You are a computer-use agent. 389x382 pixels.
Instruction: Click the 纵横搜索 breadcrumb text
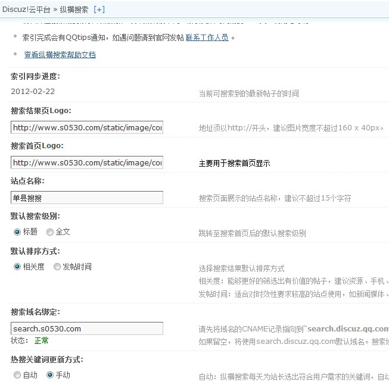point(74,10)
